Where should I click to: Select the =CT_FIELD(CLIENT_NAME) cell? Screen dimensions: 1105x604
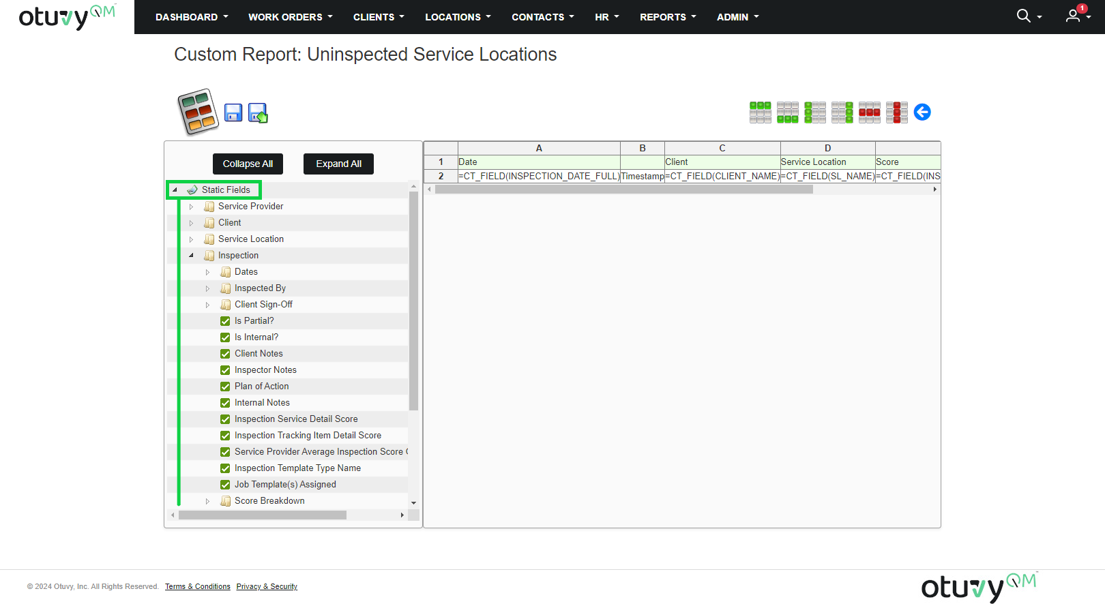tap(722, 177)
